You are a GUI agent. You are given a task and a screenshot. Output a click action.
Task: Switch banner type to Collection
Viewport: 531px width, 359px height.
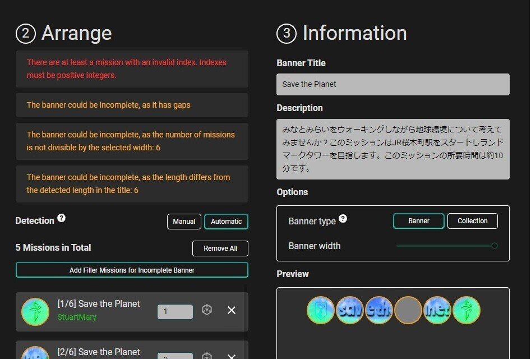pyautogui.click(x=473, y=220)
